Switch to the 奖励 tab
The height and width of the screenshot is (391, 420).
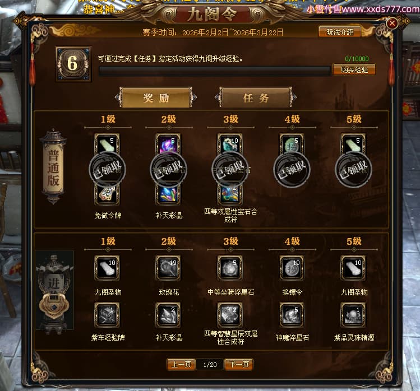coord(156,97)
